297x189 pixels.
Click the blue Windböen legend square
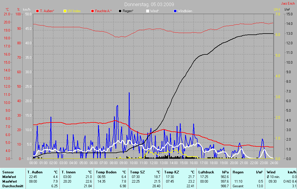[x=175, y=11]
